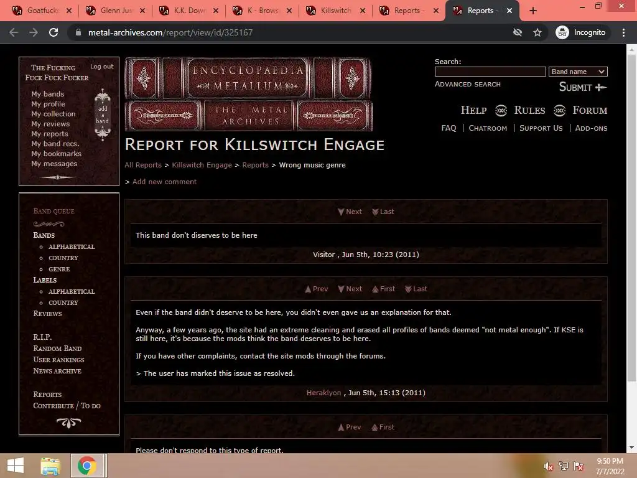Click Prev arrow in Heraklyon's comment
This screenshot has width=637, height=478.
pos(317,289)
